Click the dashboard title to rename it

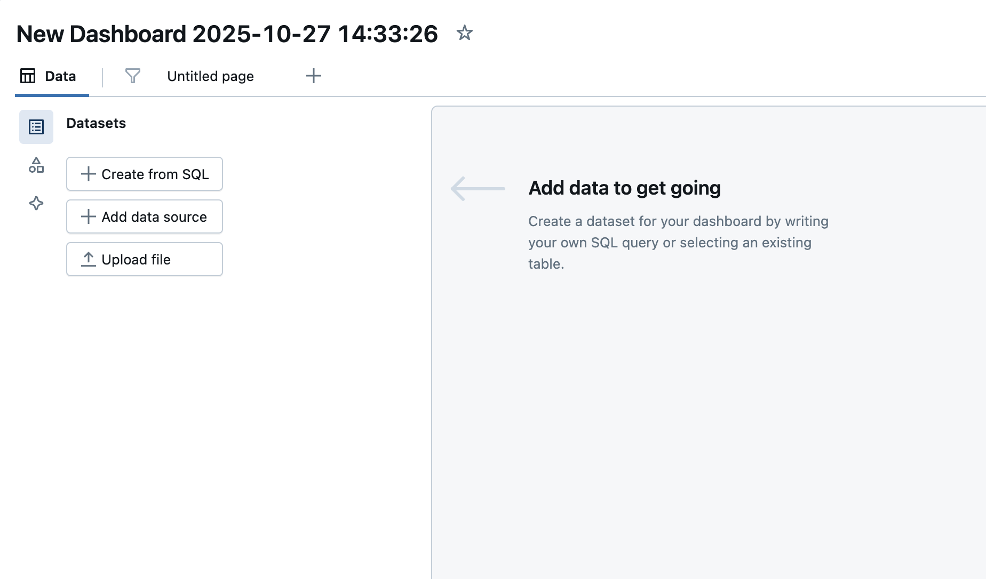(x=227, y=34)
